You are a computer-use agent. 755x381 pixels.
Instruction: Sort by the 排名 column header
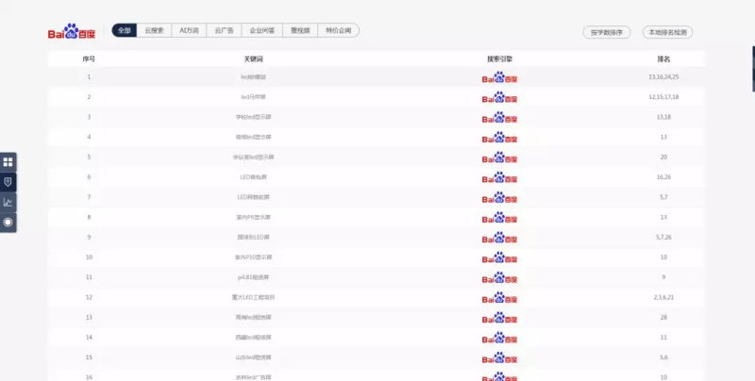[x=663, y=58]
